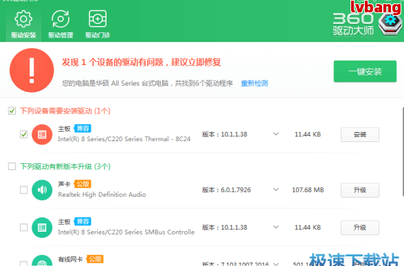Click 公版 tag on 有线网卡 row

[95, 259]
